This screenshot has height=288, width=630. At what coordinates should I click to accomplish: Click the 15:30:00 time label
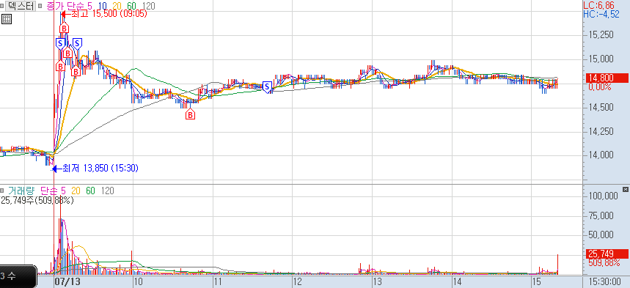[x=604, y=281]
